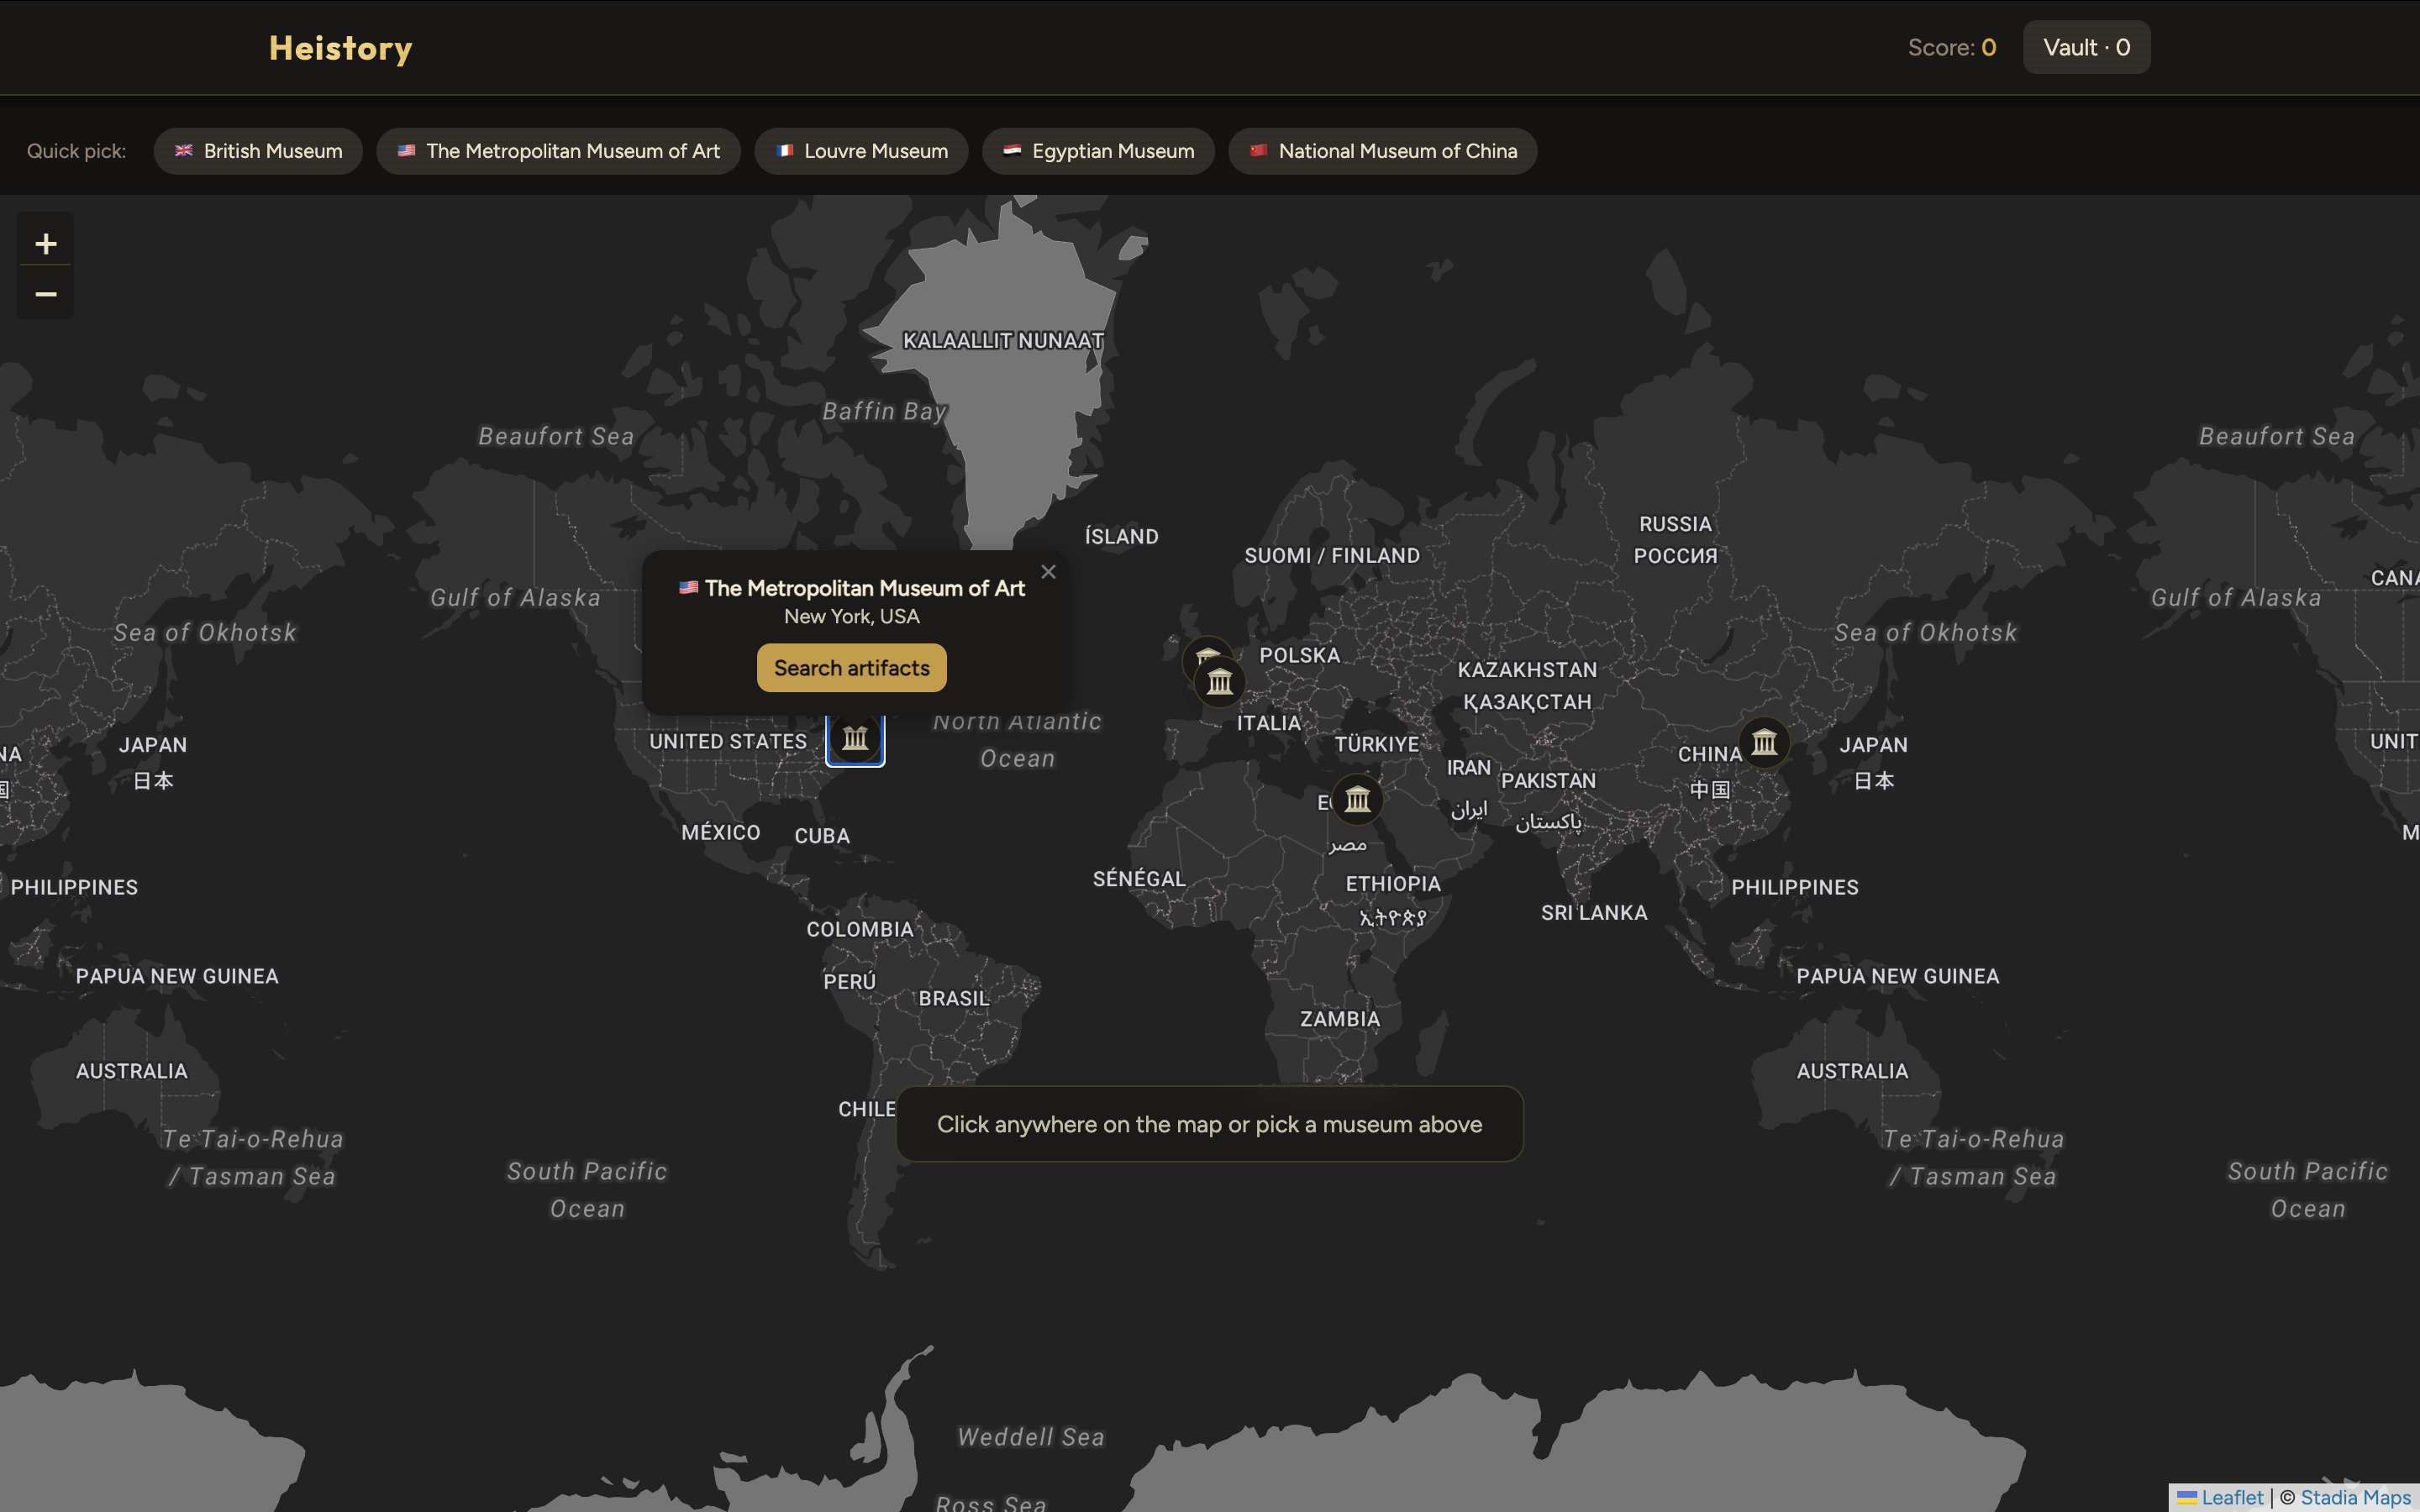Select the Louvre marker over France
2420x1512 pixels.
point(1221,683)
